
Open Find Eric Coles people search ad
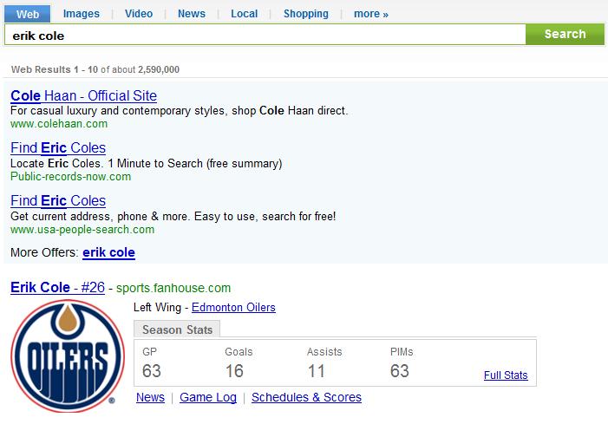tap(58, 201)
